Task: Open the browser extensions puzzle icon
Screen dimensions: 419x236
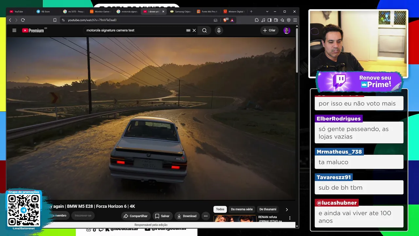Action: (257, 20)
